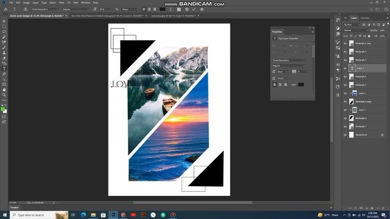Click the green foreground color swatch
The image size is (390, 219).
(x=2, y=109)
